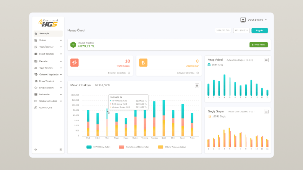This screenshot has width=303, height=170.
Task: Expand the Firma Yönetimi chevron
Action: click(61, 81)
